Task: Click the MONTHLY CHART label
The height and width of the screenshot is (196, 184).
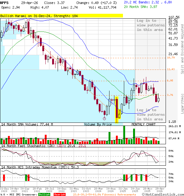Action: 143,124
